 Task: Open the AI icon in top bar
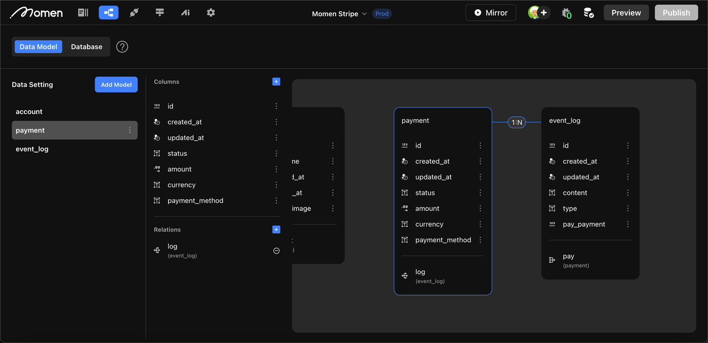click(x=185, y=13)
